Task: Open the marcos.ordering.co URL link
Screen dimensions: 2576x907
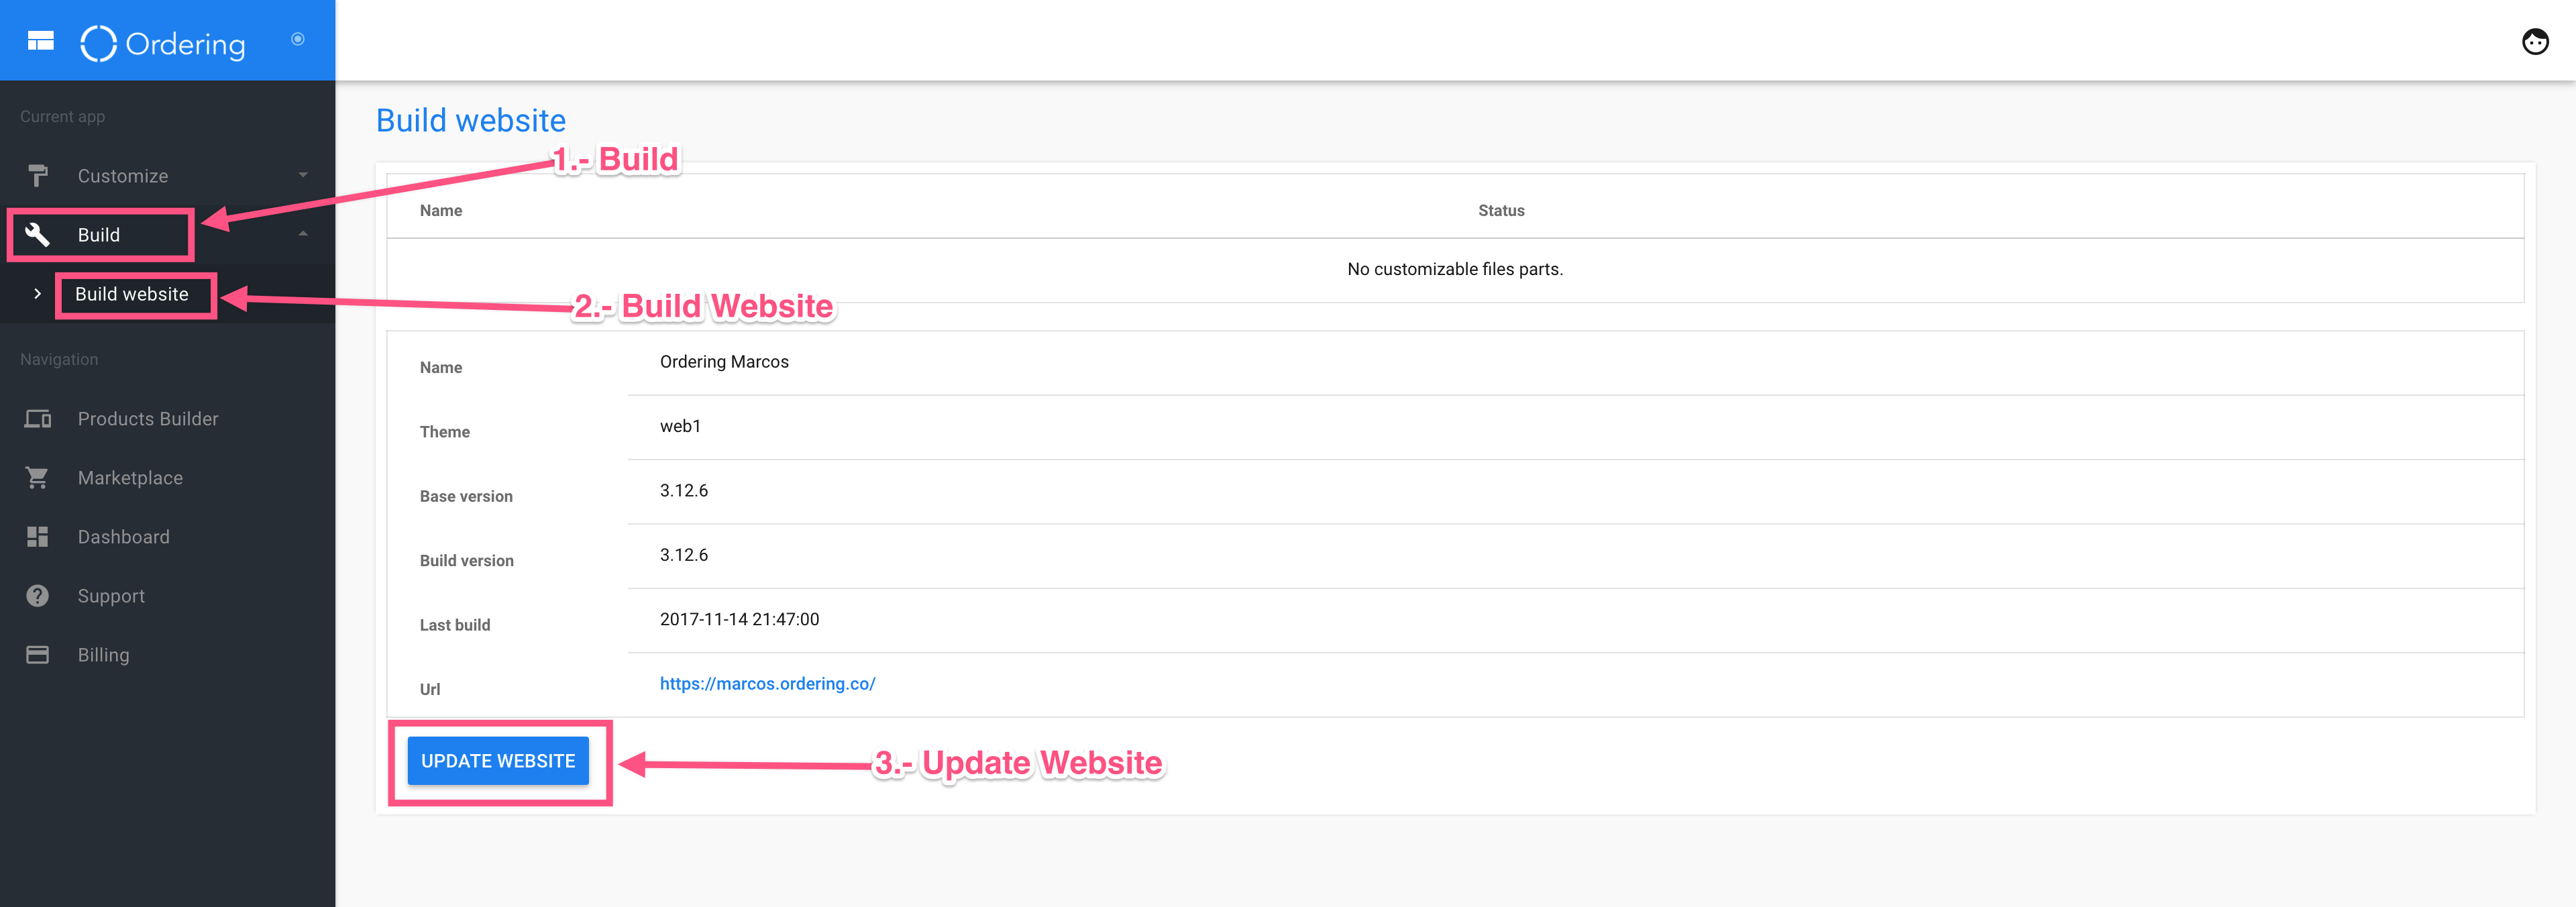Action: 767,684
